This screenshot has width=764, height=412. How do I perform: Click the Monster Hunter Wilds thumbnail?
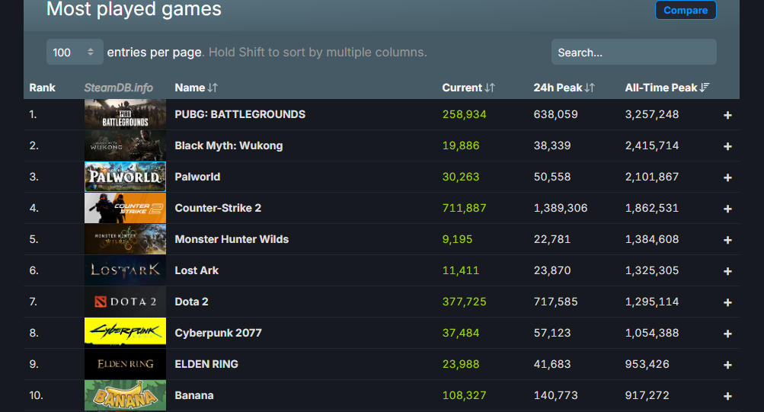tap(125, 239)
